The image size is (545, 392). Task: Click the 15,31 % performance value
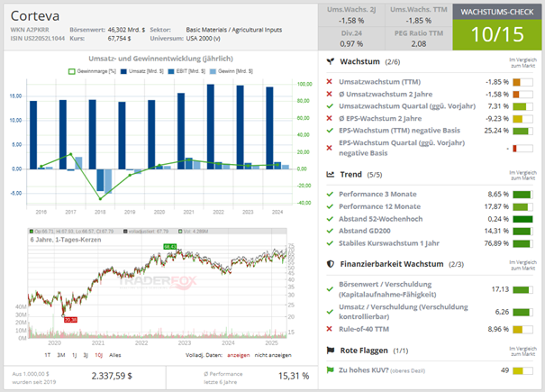click(294, 376)
